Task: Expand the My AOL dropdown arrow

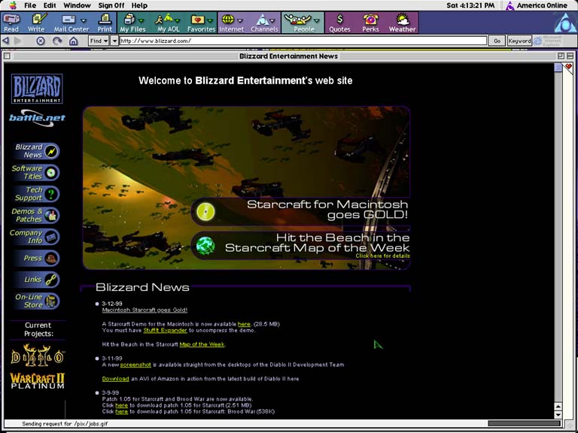Action: click(178, 20)
